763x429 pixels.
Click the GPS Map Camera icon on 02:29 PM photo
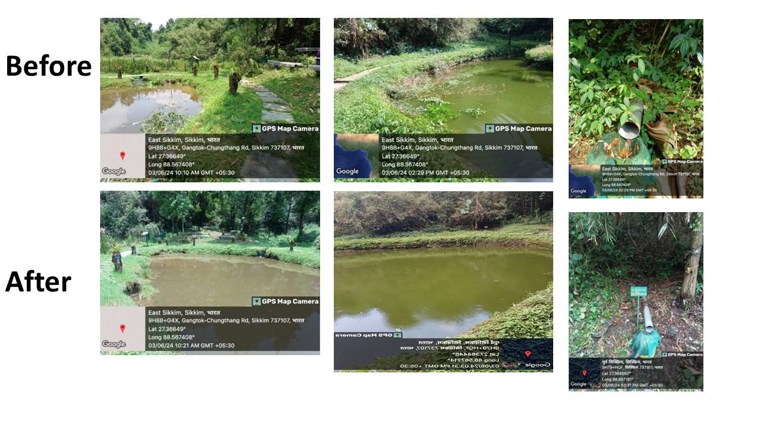pos(491,129)
